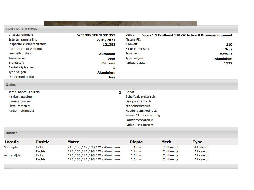Click the vehicle photo strip at top
The width and height of the screenshot is (254, 190).
coord(120,23)
